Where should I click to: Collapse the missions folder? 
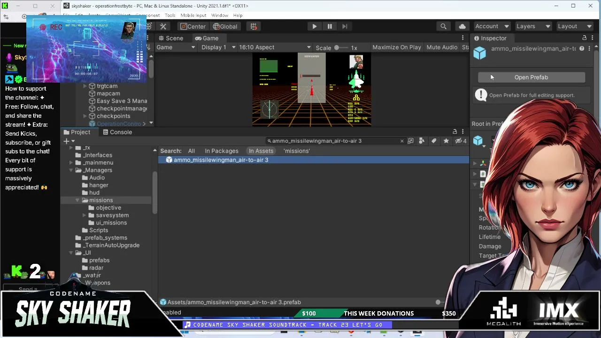point(78,200)
